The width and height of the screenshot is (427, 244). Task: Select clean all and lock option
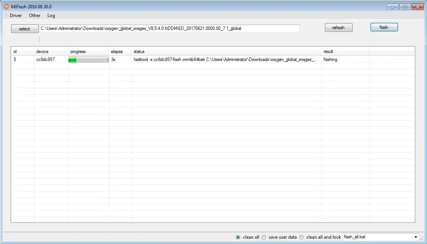tap(301, 237)
